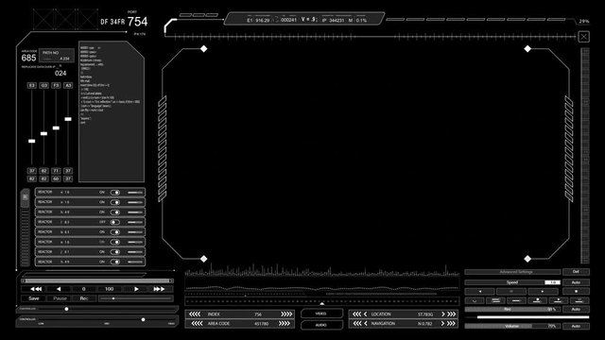Click the play triangle beside the 100 field
This screenshot has height=340, width=605.
(136, 289)
